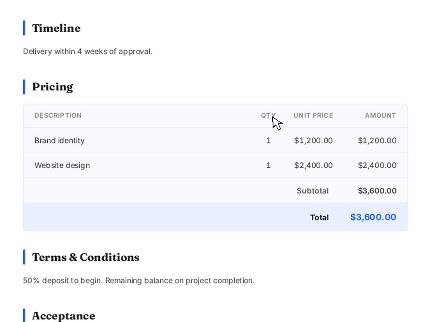Click the Total label
Screen dimensions: 430x322
tap(319, 217)
